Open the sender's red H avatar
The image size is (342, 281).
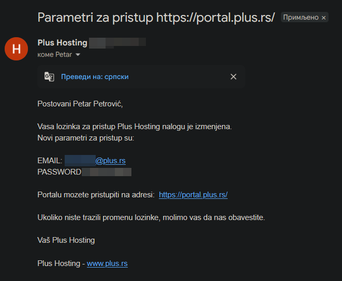tap(16, 49)
